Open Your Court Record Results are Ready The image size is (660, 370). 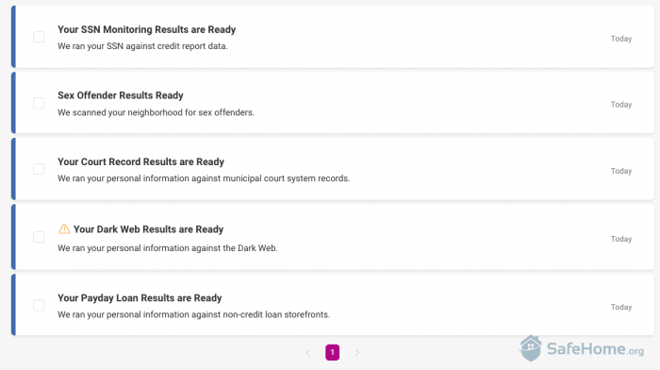(x=140, y=161)
